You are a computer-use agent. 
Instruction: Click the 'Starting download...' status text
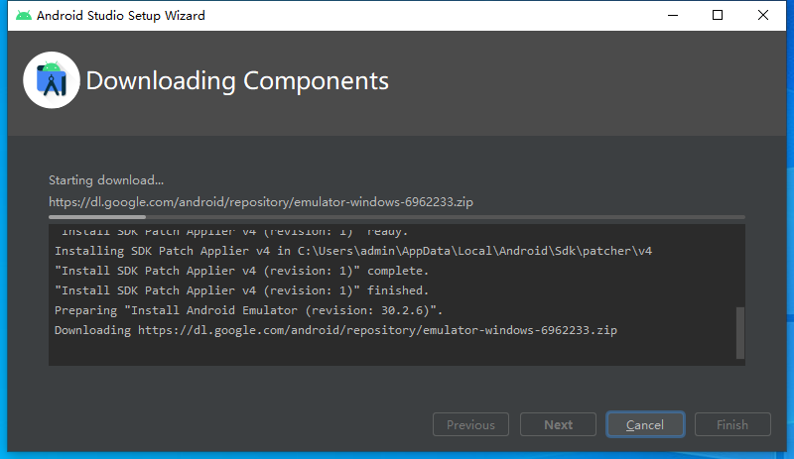click(x=106, y=180)
